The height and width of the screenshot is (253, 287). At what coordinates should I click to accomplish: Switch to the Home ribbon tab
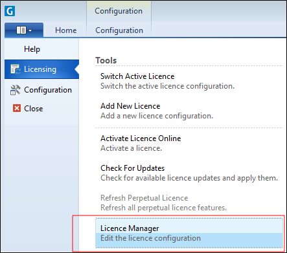(66, 30)
